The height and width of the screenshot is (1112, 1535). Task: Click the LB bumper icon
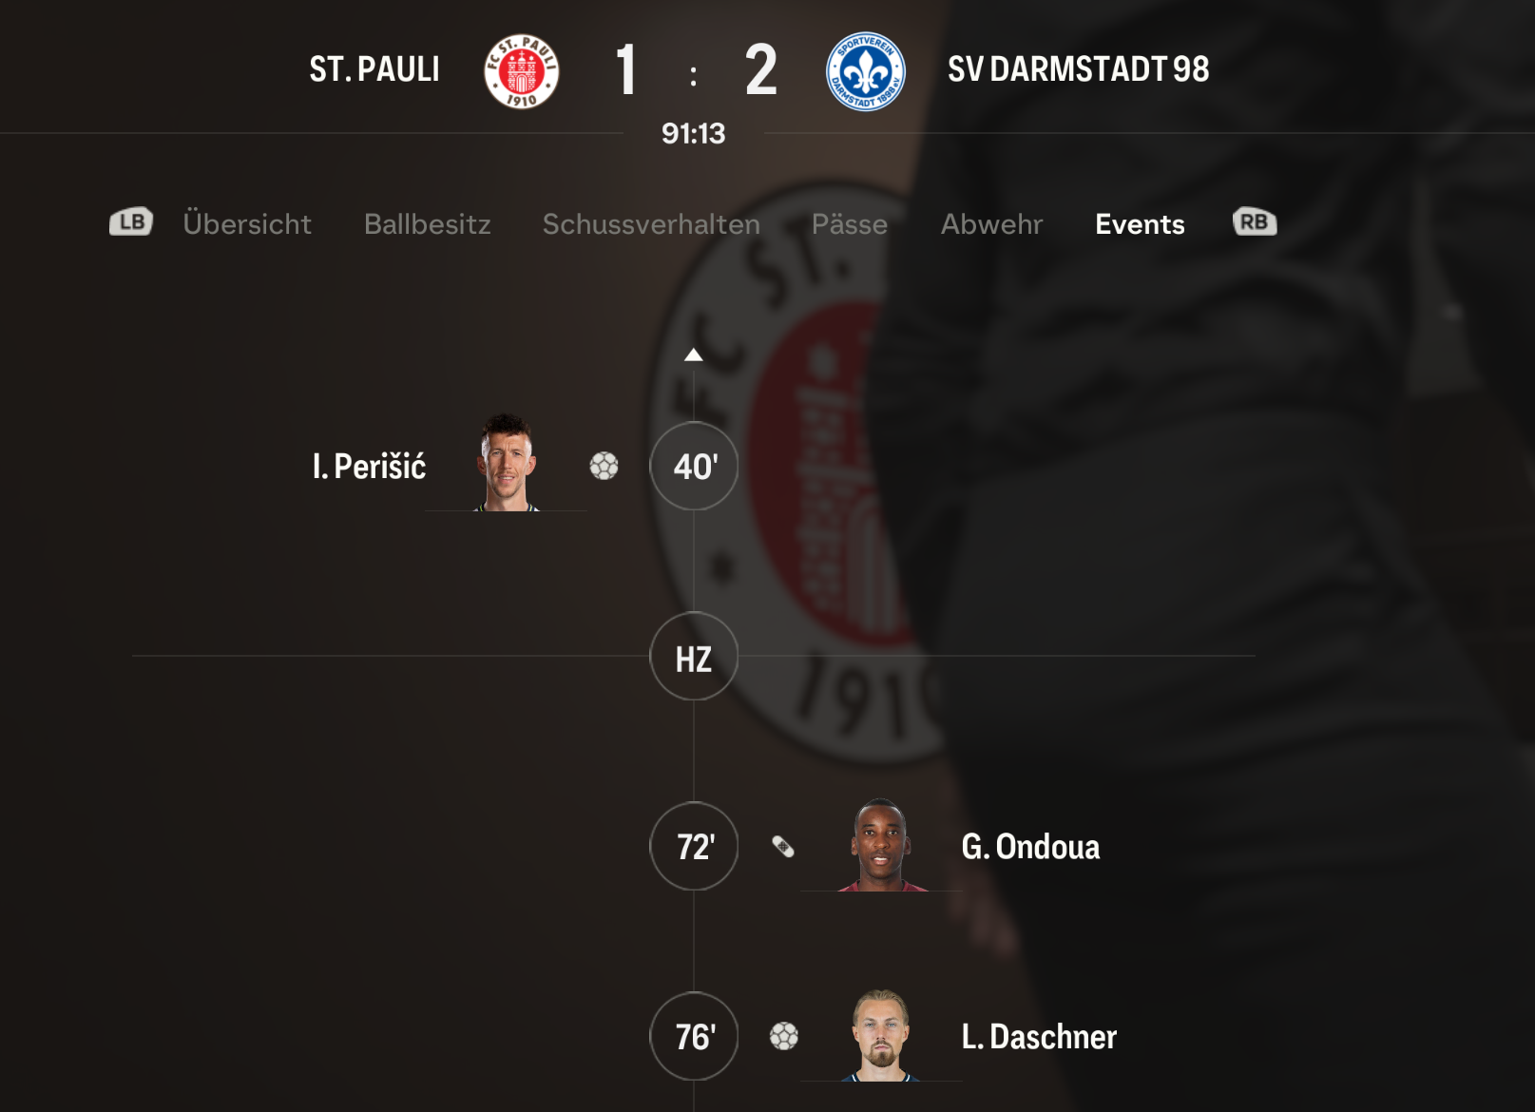coord(131,222)
